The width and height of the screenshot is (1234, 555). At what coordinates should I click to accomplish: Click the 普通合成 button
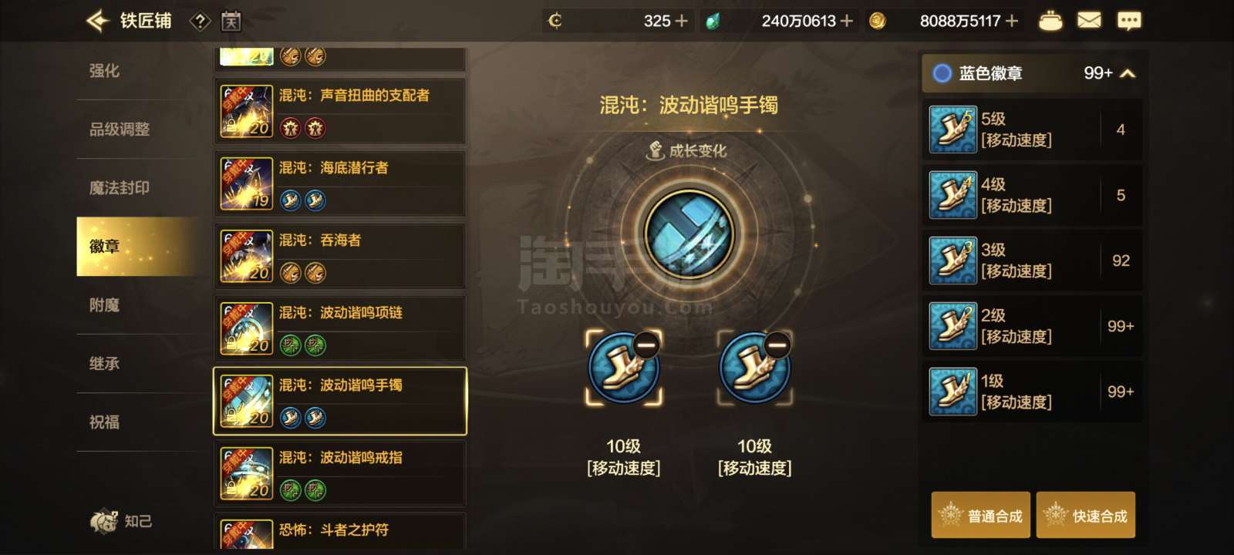980,515
